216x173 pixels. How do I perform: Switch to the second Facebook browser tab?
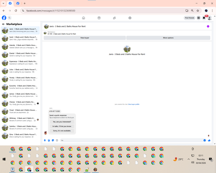pyautogui.click(x=18, y=3)
